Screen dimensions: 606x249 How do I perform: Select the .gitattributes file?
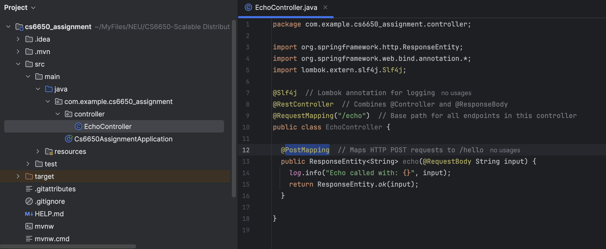pos(55,189)
